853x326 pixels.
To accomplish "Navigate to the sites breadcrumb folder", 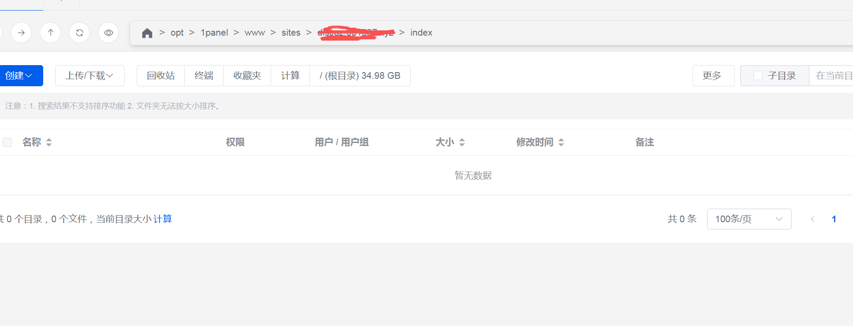I will pos(291,33).
